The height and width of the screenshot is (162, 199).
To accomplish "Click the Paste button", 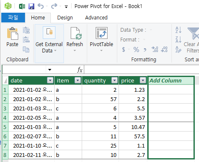I will click(x=12, y=37).
